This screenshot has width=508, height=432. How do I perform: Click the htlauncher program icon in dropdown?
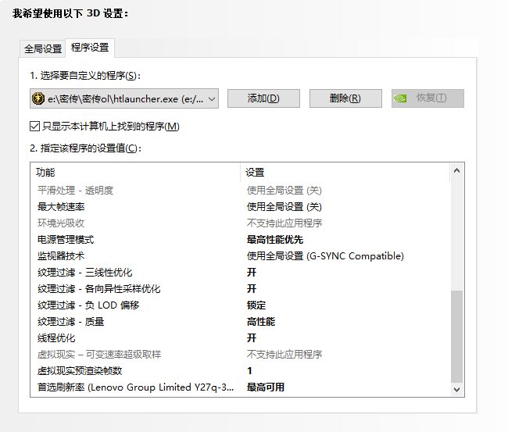point(38,98)
